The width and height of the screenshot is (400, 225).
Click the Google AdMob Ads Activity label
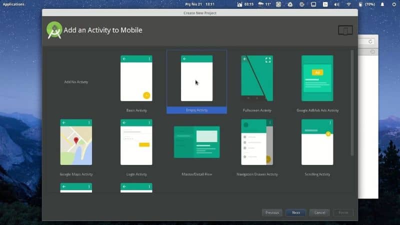click(x=317, y=110)
